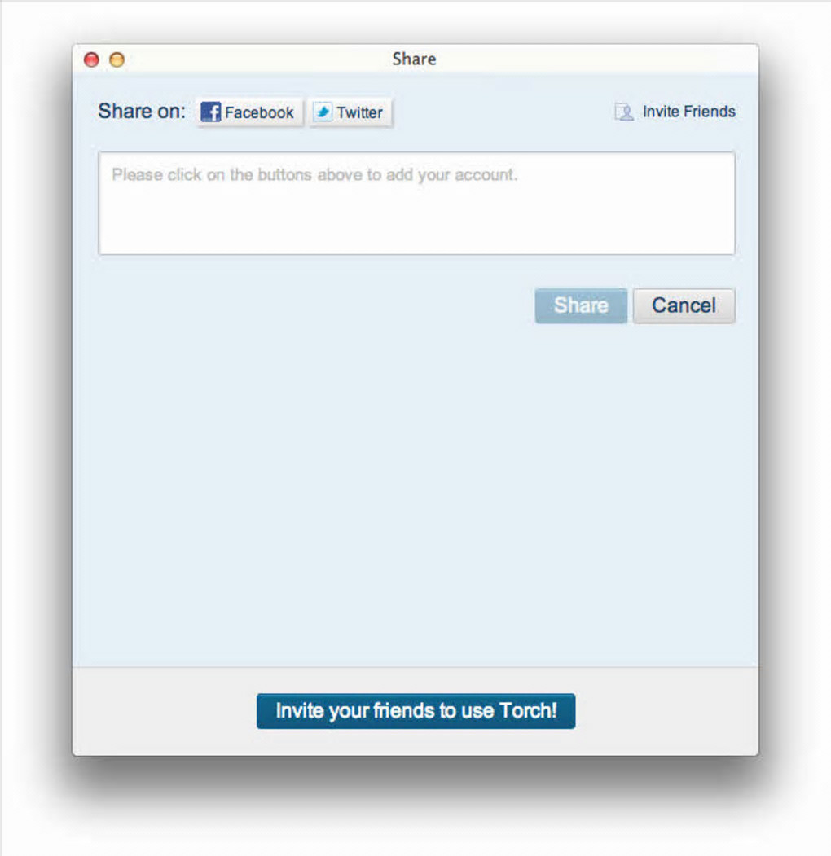Click Invite your friends to use Torch!

point(416,711)
